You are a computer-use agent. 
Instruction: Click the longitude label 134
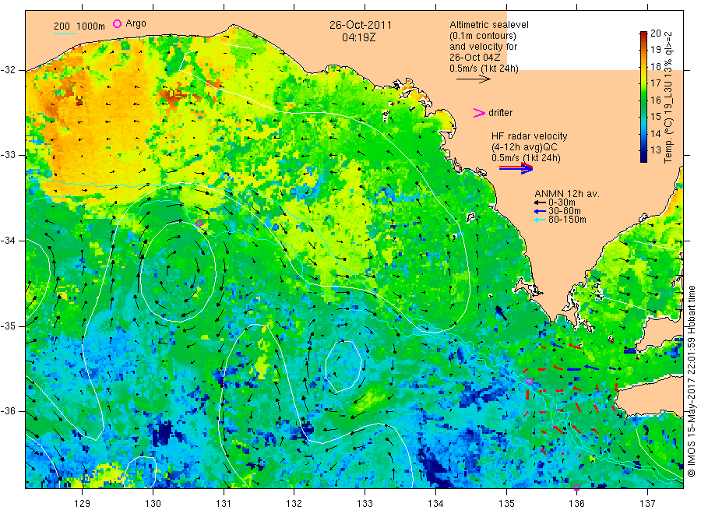[435, 504]
